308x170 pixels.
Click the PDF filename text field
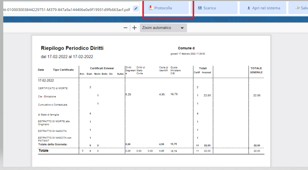[x=66, y=8]
